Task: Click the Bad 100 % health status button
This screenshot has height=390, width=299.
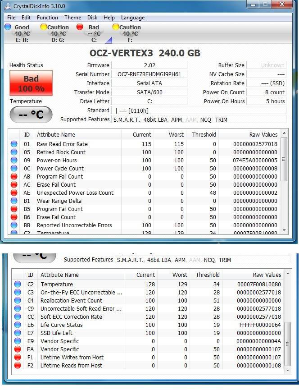Action: click(x=31, y=83)
